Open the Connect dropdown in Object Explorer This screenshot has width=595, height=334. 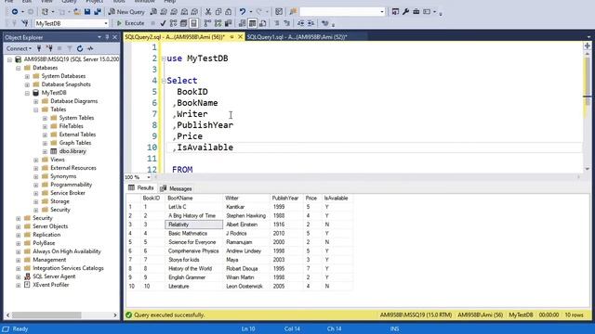19,48
